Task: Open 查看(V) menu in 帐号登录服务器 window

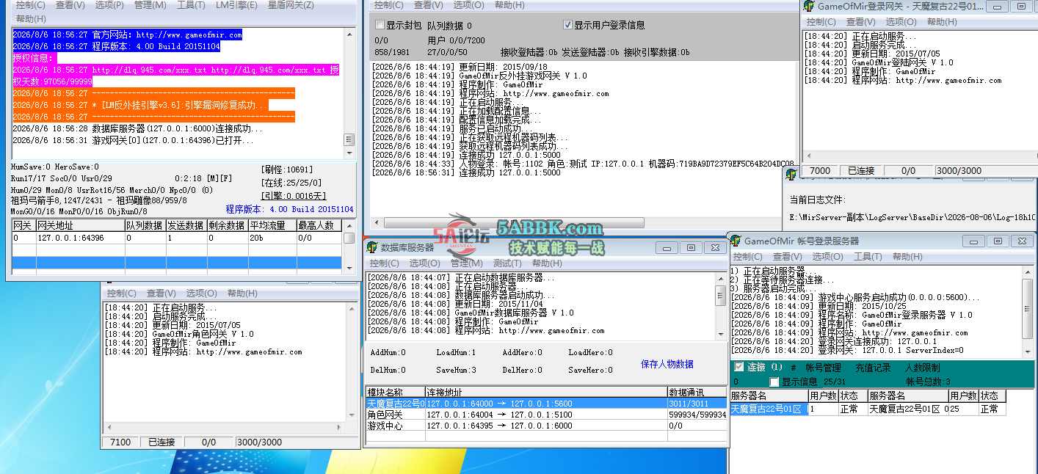Action: pyautogui.click(x=787, y=256)
